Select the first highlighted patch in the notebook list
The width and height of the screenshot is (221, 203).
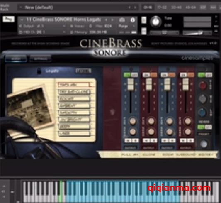[x=74, y=85]
